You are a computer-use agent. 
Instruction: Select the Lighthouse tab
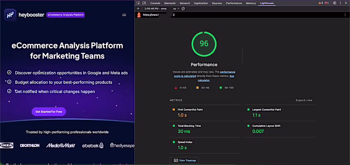click(267, 3)
